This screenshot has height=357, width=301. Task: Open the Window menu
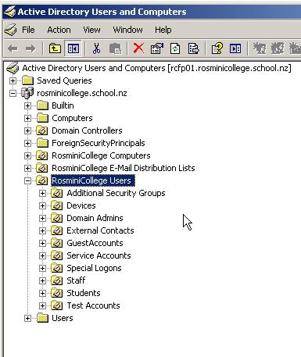point(127,30)
